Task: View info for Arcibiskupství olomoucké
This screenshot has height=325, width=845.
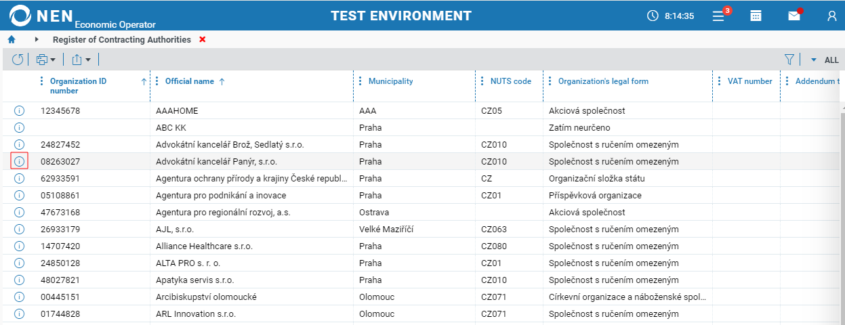Action: tap(19, 297)
